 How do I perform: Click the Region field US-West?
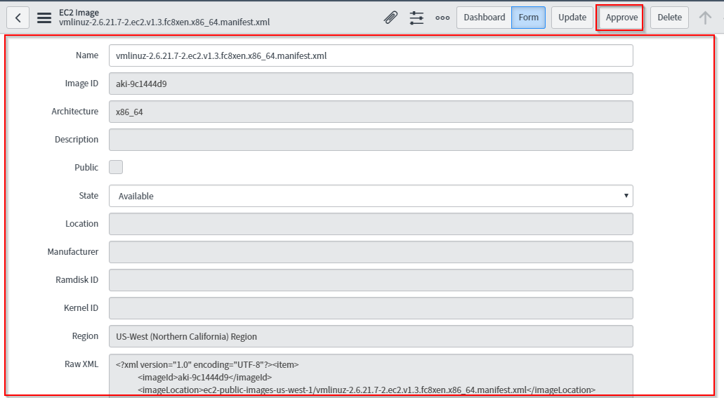[371, 336]
